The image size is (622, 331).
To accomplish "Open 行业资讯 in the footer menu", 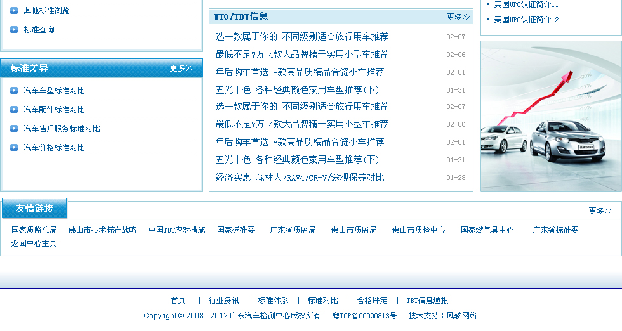I will 224,301.
